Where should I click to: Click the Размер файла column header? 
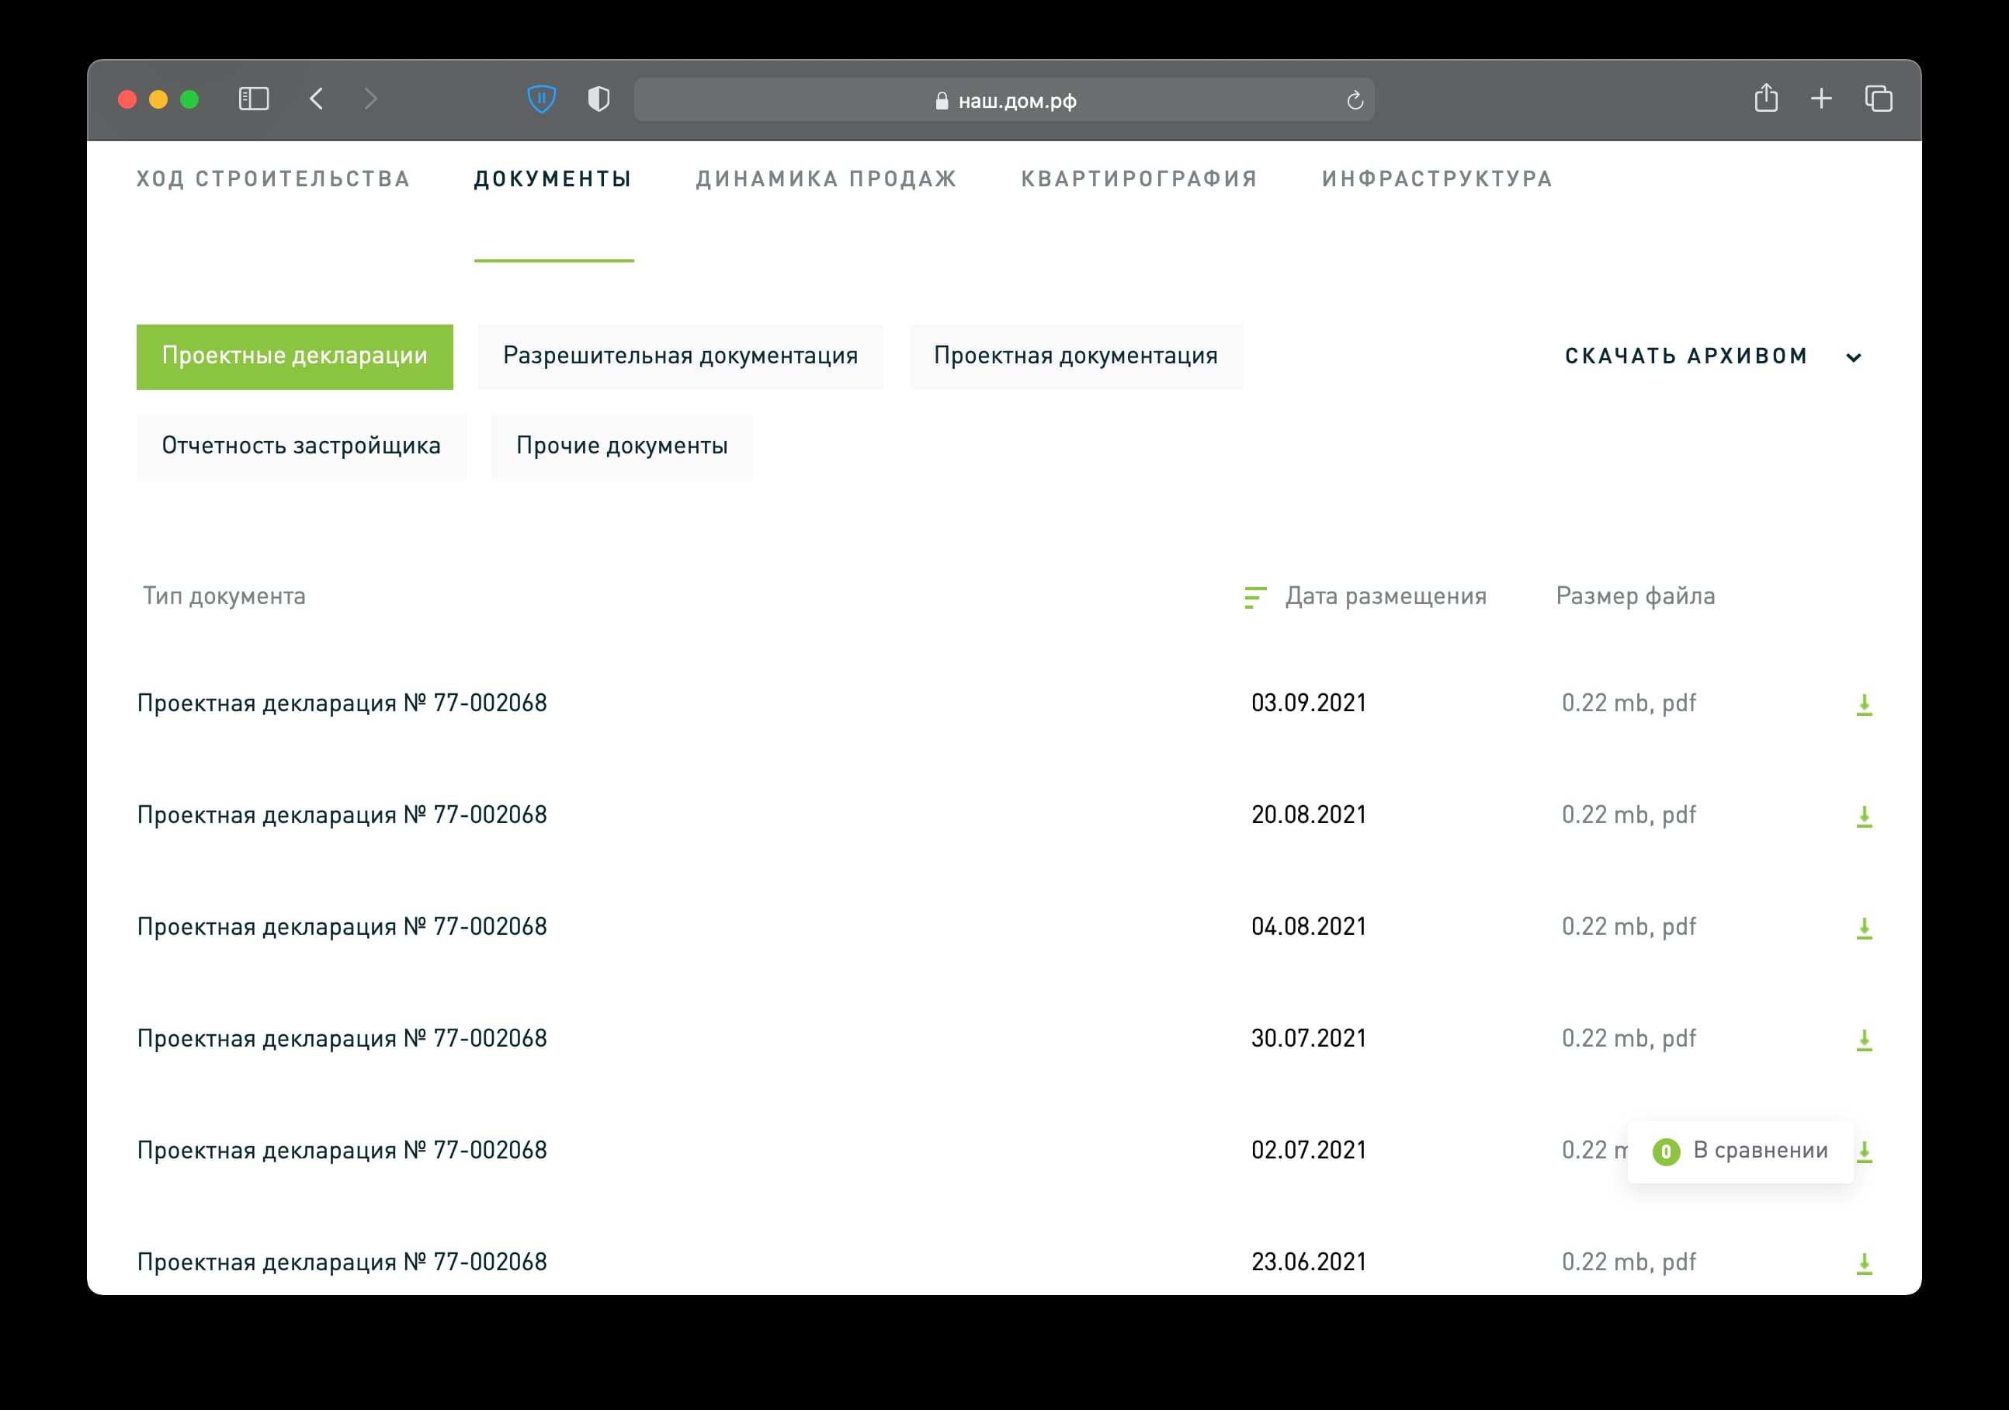point(1635,597)
